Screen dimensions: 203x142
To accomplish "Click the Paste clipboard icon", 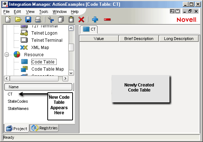I will pyautogui.click(x=71, y=19).
